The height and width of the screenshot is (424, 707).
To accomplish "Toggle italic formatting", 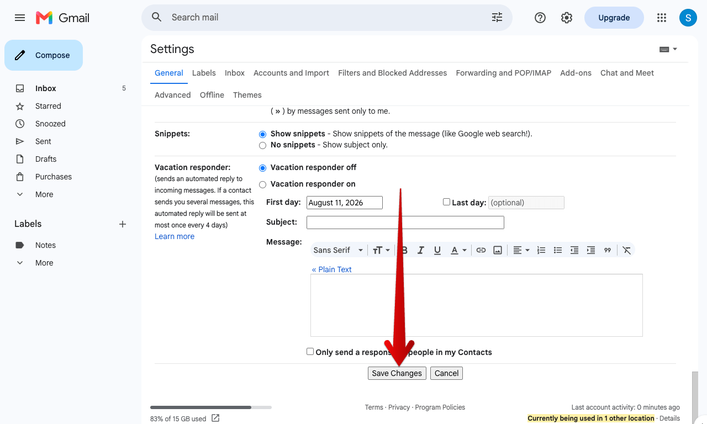I will point(421,250).
